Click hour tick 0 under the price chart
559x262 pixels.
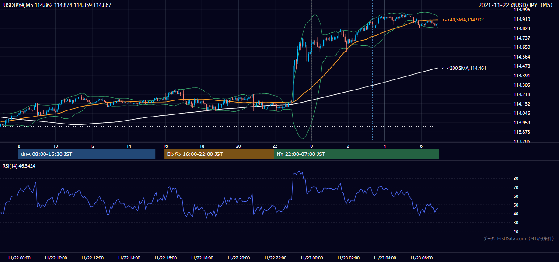[311, 146]
